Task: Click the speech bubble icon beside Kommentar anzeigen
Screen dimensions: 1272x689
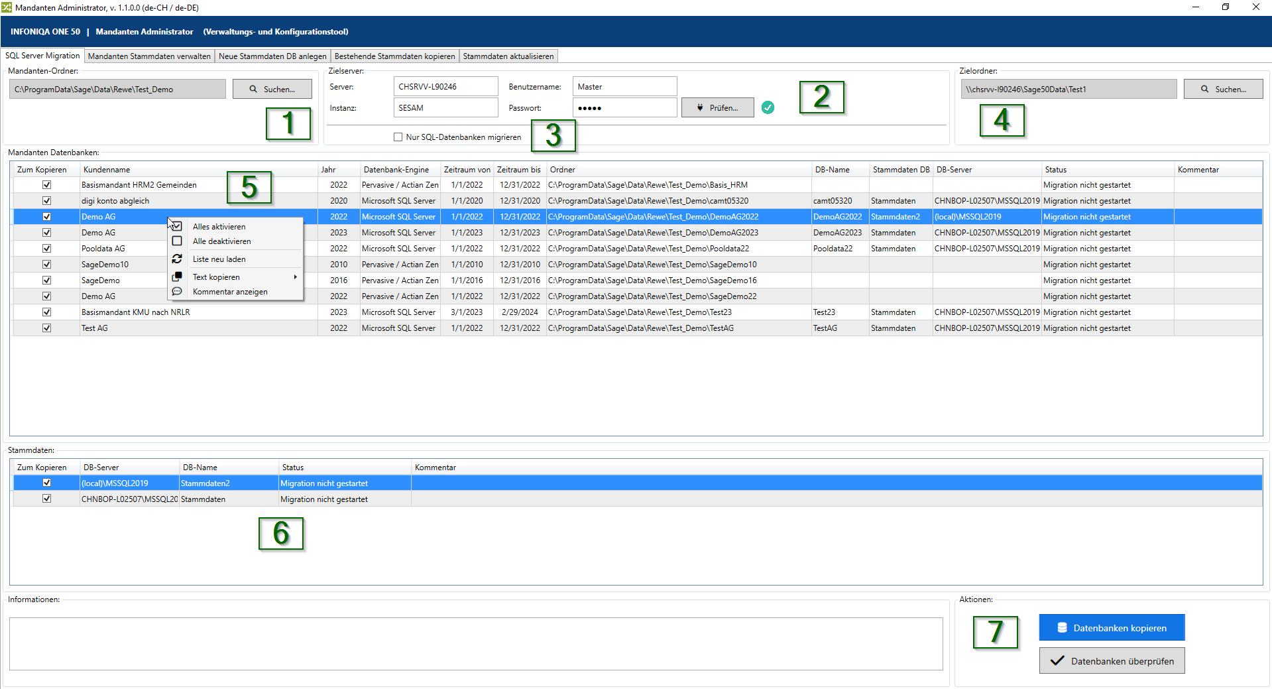Action: click(177, 291)
